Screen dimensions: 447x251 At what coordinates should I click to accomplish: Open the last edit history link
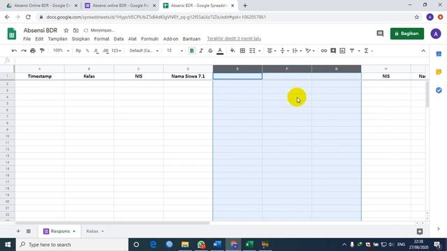pos(234,39)
